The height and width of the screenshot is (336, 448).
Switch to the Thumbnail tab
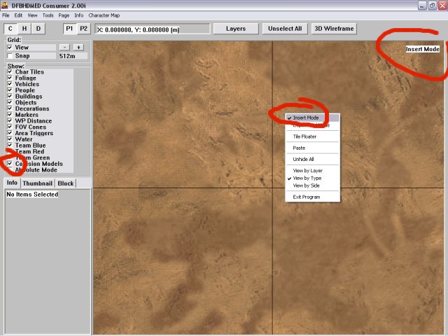pos(38,183)
